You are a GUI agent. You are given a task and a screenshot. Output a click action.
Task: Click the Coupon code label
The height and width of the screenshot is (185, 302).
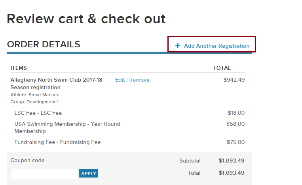point(27,161)
